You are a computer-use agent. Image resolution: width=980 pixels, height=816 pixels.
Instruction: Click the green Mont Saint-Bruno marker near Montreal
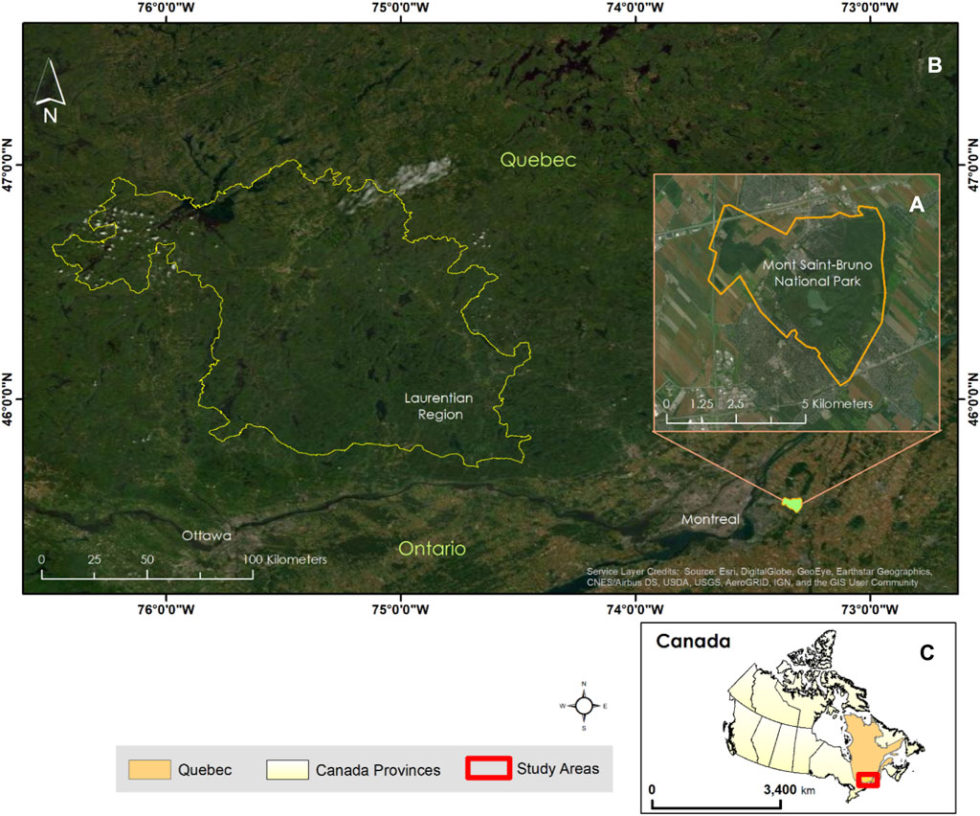click(792, 504)
